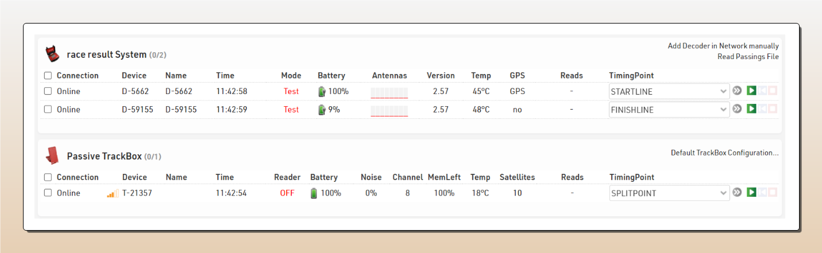Click the antenna status bars for D-5662
Viewport: 822px width, 253px height.
click(389, 92)
